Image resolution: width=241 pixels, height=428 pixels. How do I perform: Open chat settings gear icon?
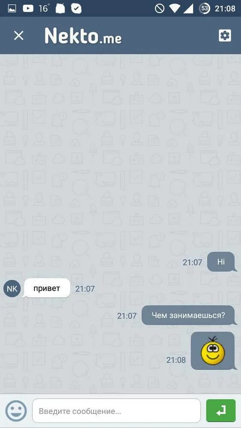coord(225,36)
